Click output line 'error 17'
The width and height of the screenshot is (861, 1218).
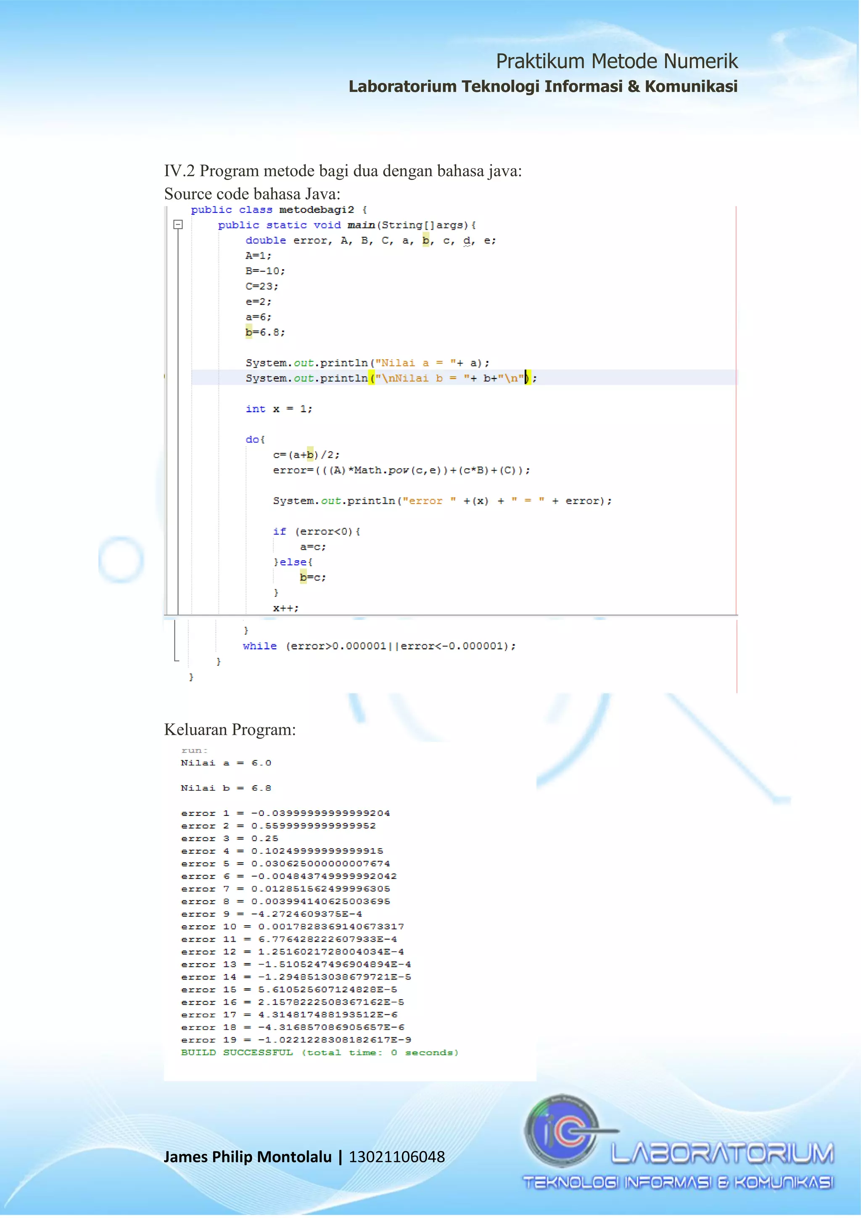(x=289, y=1015)
